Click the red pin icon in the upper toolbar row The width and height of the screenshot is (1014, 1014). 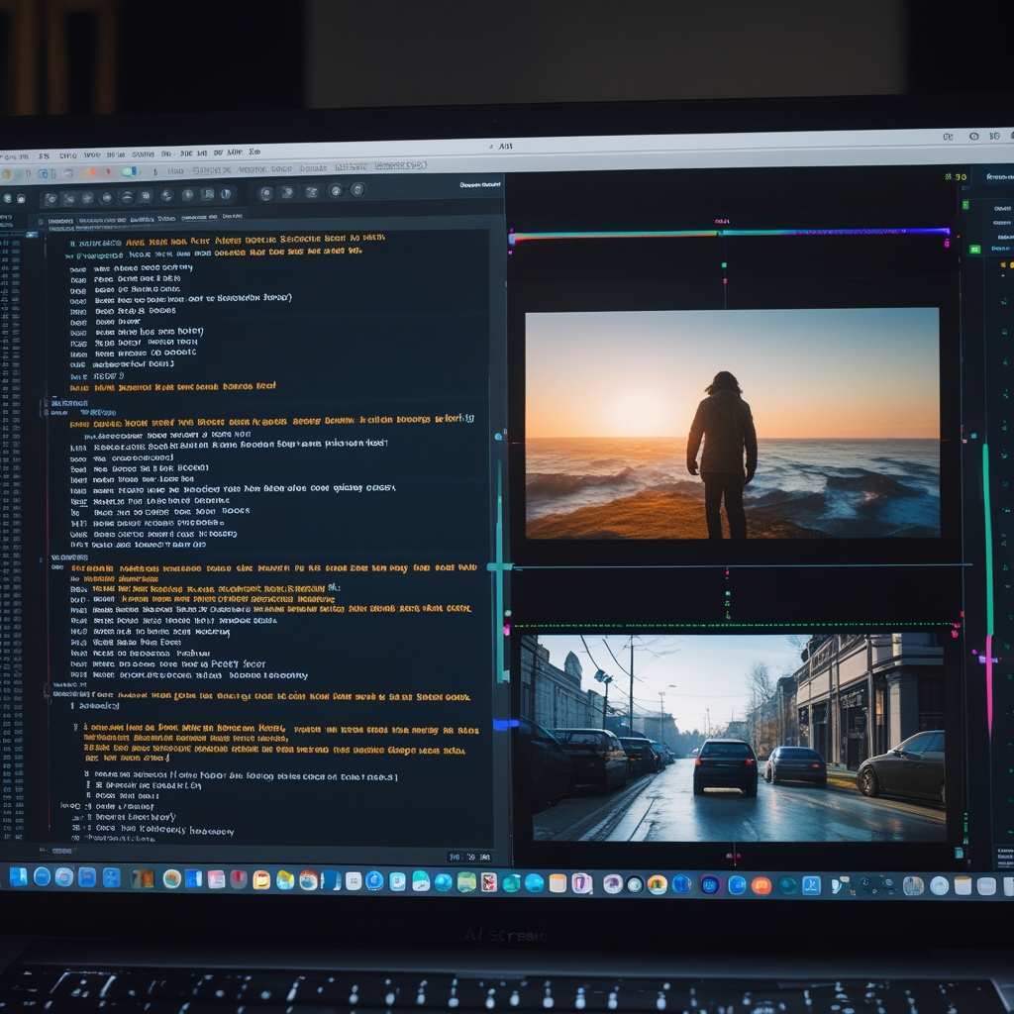[x=108, y=172]
